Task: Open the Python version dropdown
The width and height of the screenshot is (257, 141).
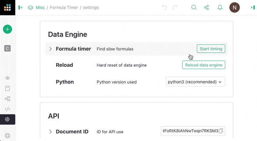Action: [x=195, y=82]
